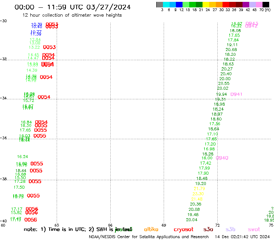Click the wave height value "20.55"

tap(224, 83)
